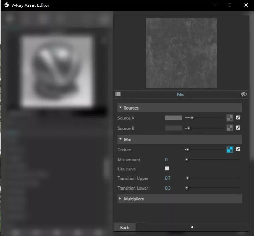Click the white page indicator dot
The image size is (254, 236).
[192, 228]
